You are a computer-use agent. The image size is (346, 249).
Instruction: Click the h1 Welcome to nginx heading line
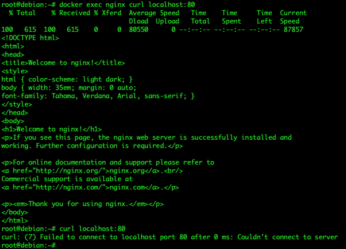[51, 129]
